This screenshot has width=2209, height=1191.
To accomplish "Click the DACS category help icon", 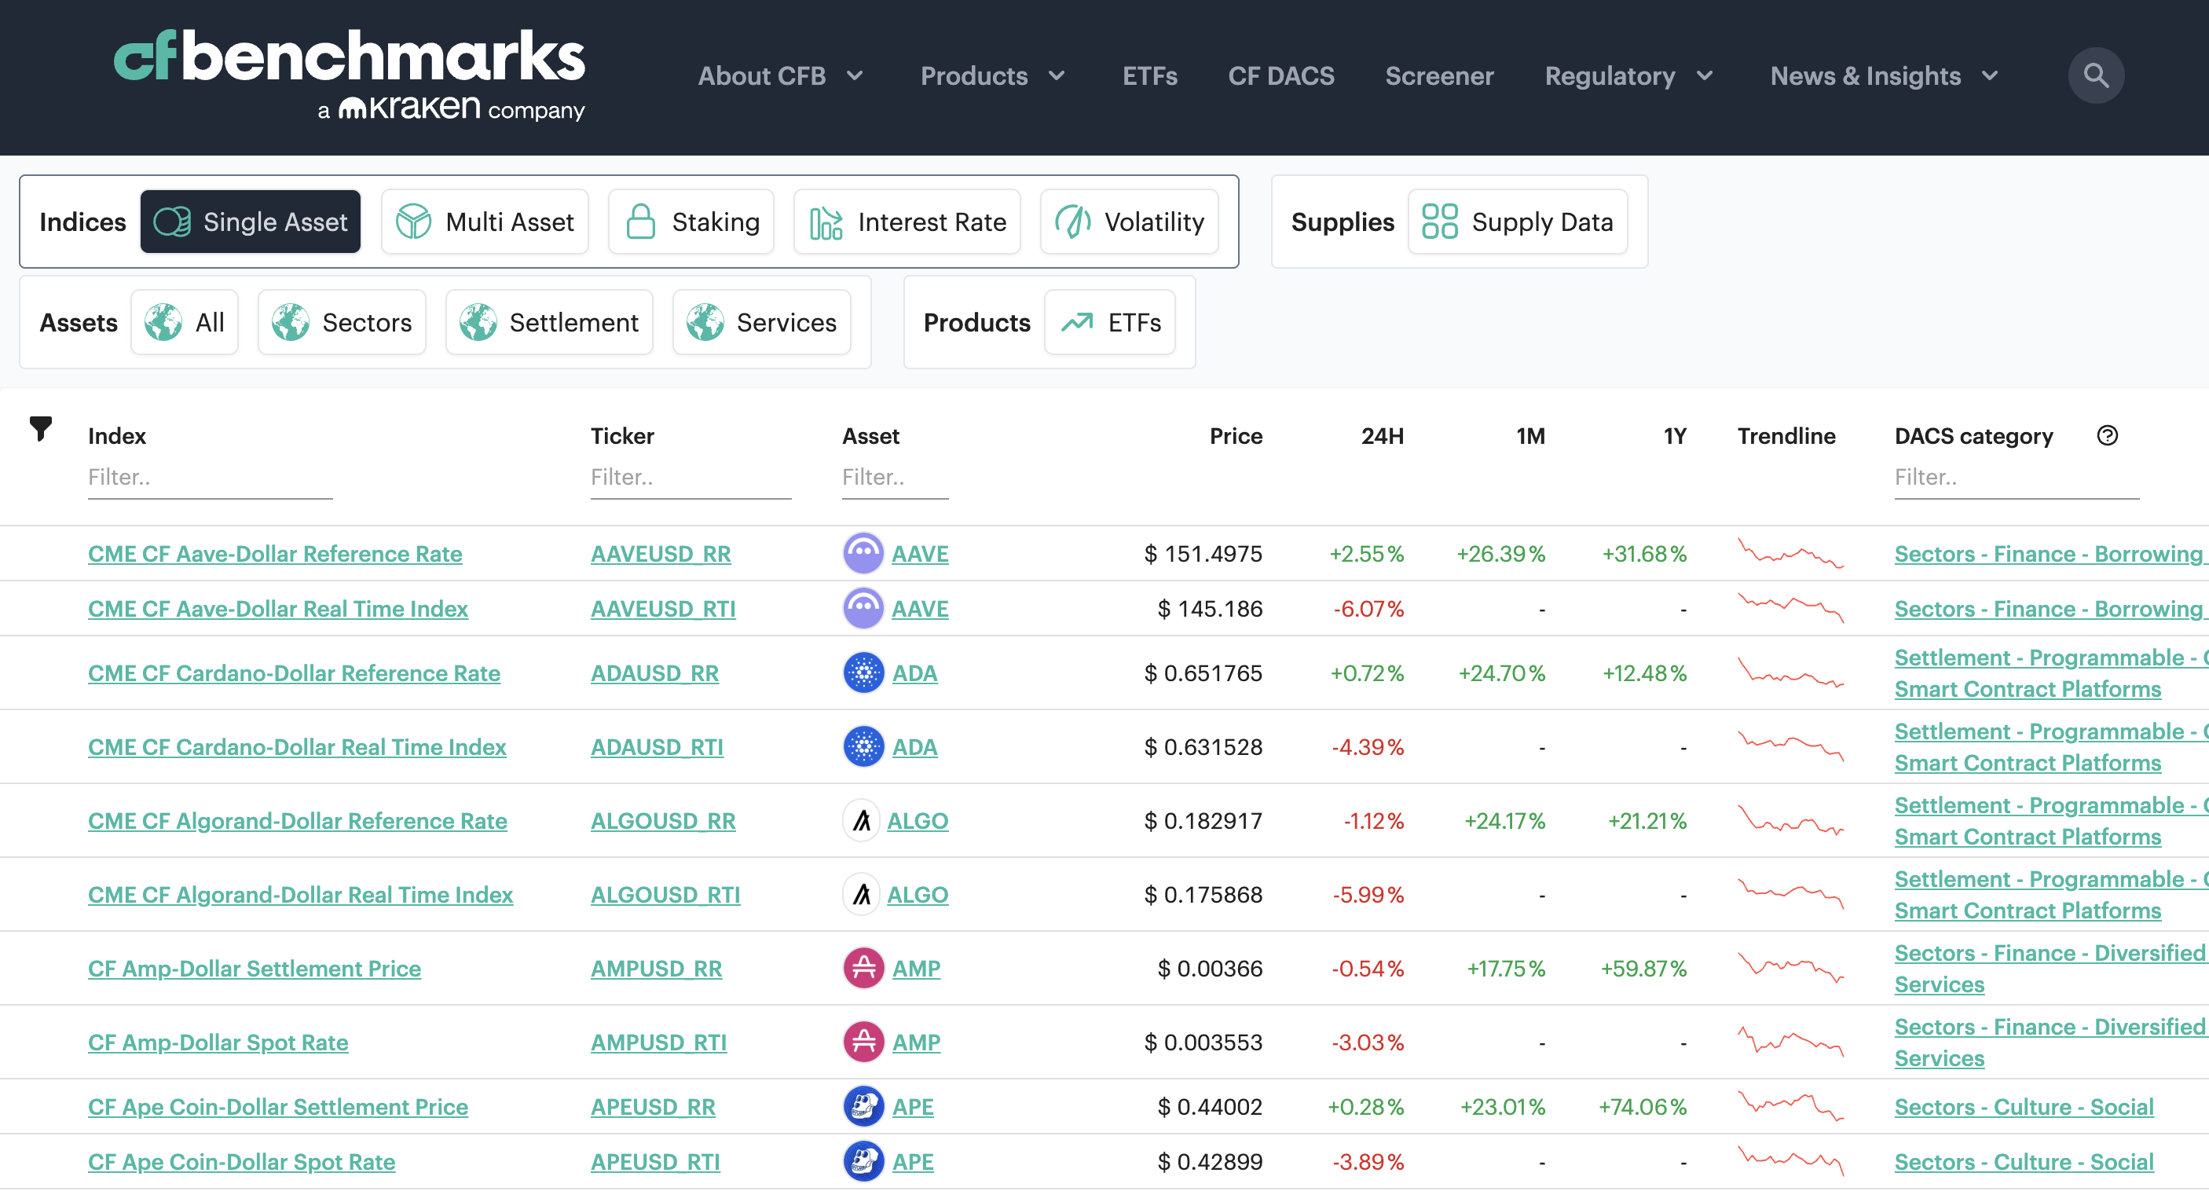I will (2107, 435).
